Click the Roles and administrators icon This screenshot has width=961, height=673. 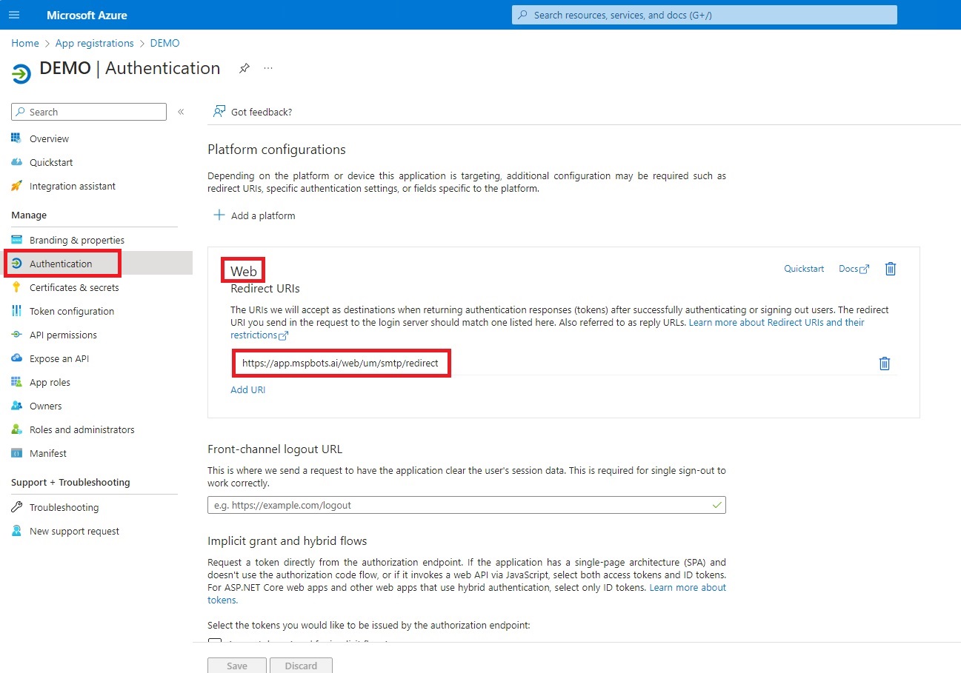tap(16, 429)
